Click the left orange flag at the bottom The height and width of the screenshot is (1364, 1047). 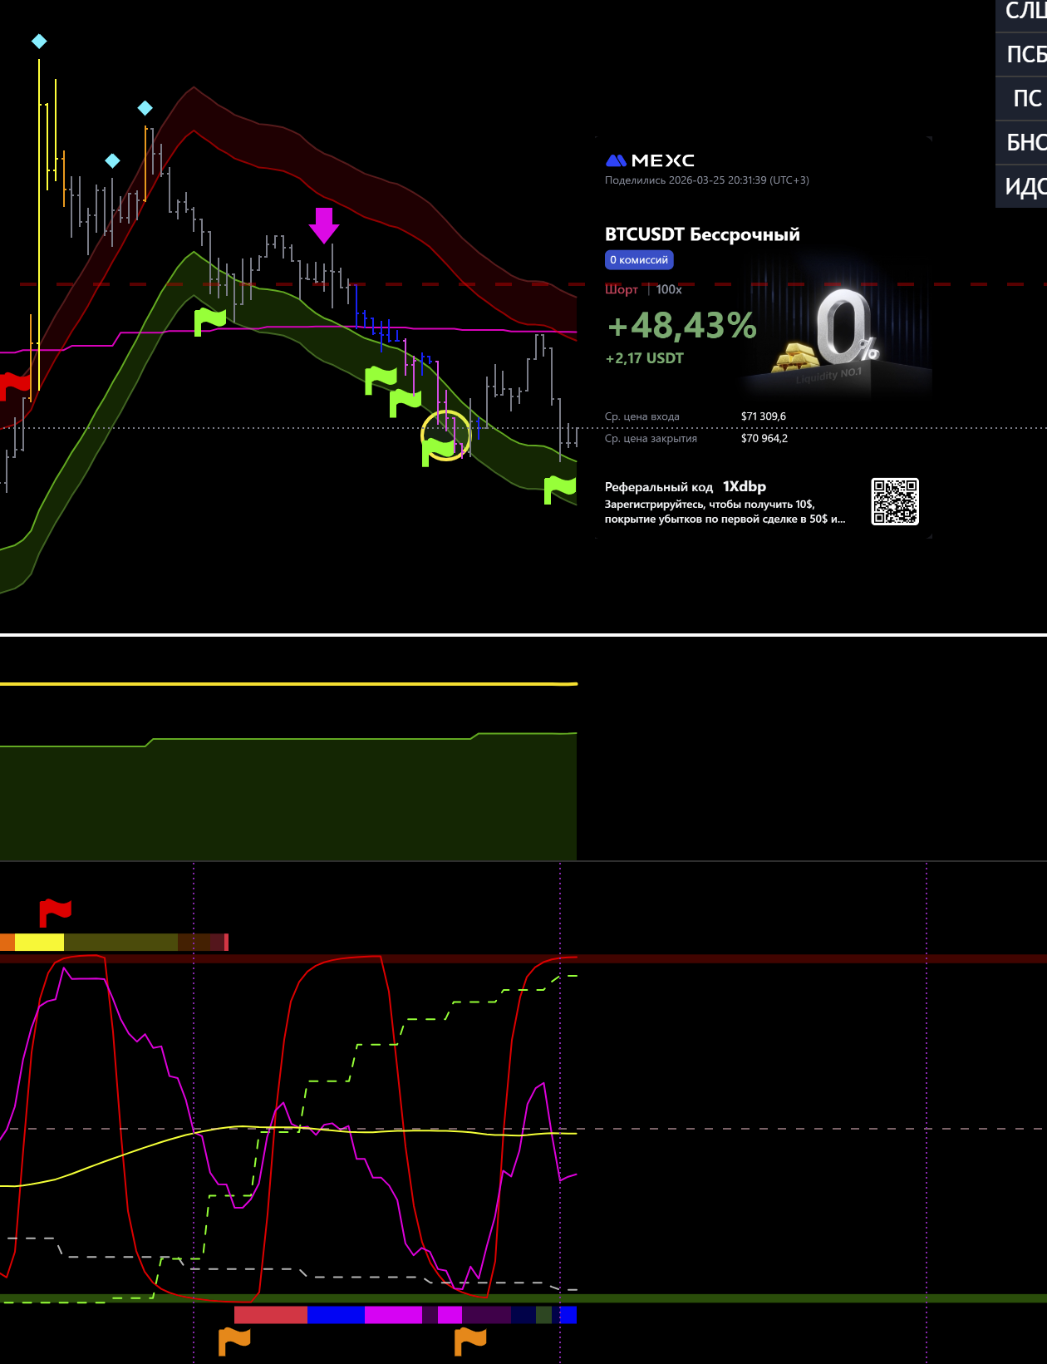pyautogui.click(x=234, y=1340)
